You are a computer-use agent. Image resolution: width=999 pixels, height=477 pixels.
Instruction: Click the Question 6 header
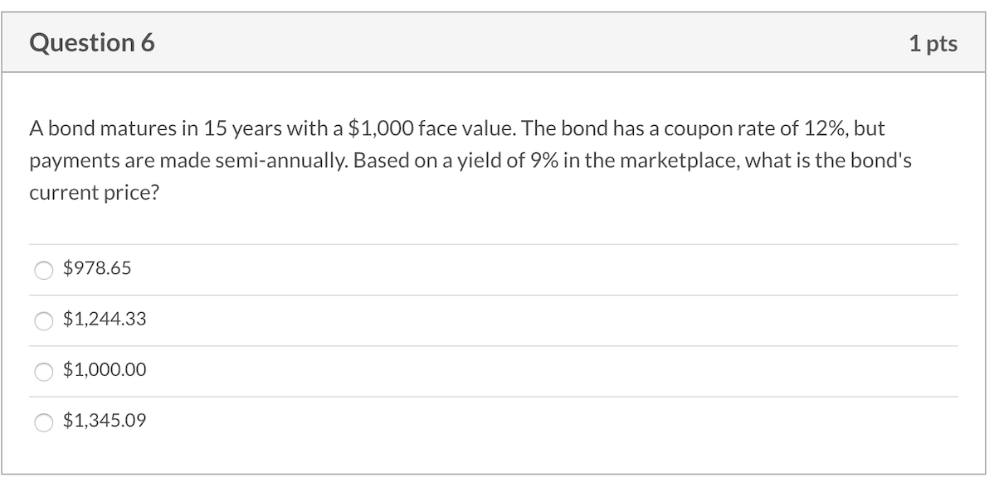(91, 42)
